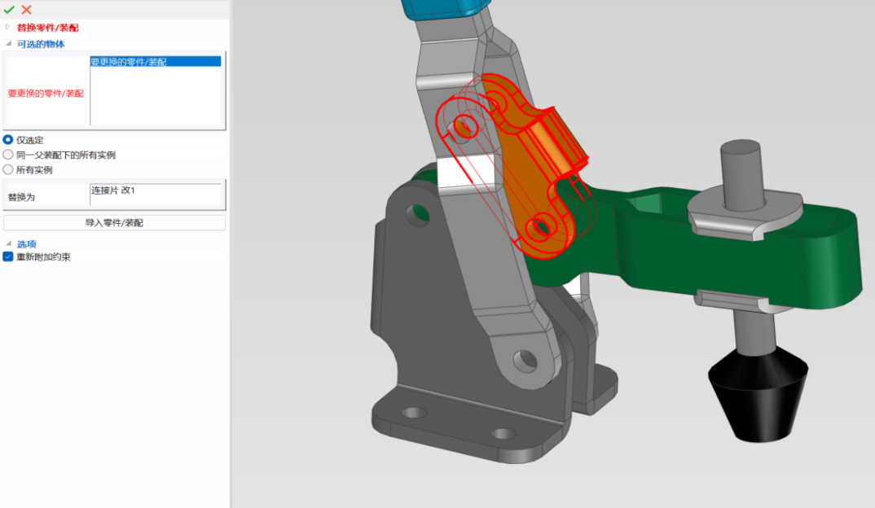Select the 仅选定 radio button
875x508 pixels.
pyautogui.click(x=8, y=140)
